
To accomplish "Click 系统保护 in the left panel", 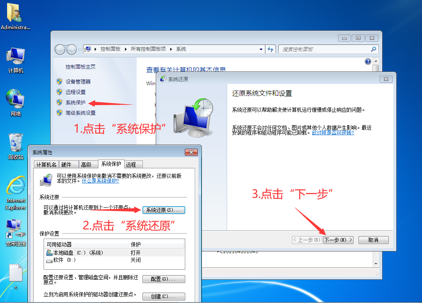I will [75, 103].
